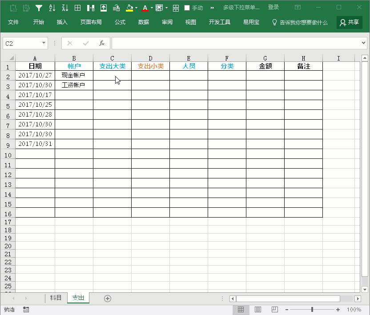Enable Normal view in the status bar
The height and width of the screenshot is (315, 370).
pyautogui.click(x=241, y=309)
